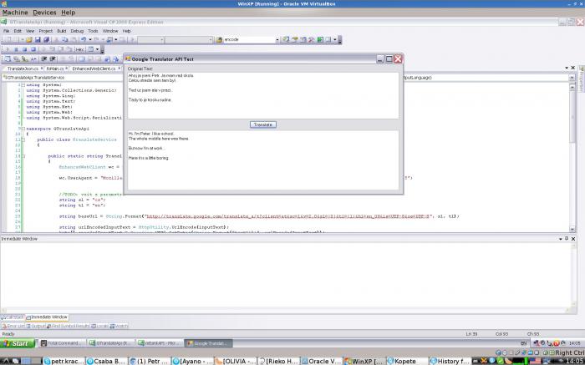
Task: Switch to GTranslateApi taskbar button
Action: click(110, 343)
